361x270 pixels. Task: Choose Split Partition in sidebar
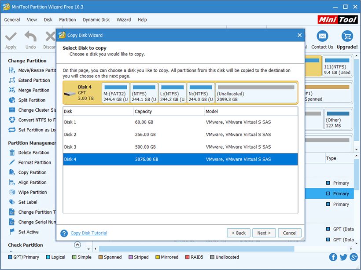(27, 100)
